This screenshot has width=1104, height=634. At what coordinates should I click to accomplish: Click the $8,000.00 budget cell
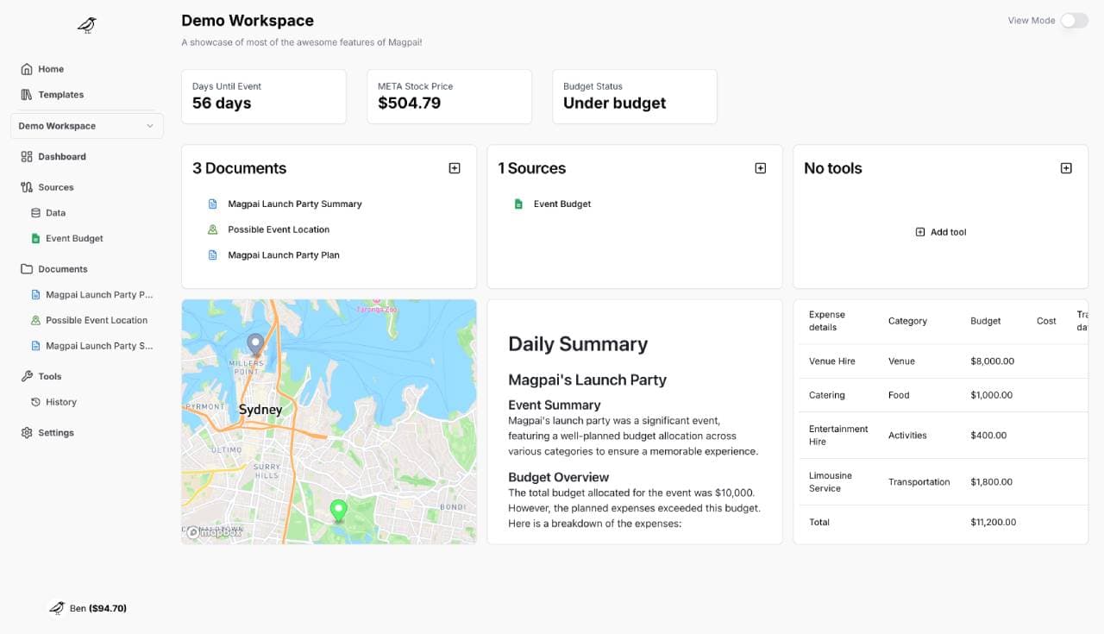click(992, 361)
